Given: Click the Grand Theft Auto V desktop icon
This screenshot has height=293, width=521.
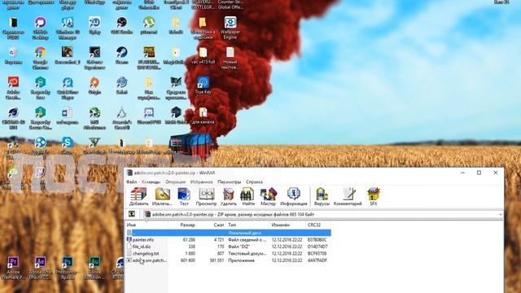Looking at the screenshot, I should (x=94, y=145).
